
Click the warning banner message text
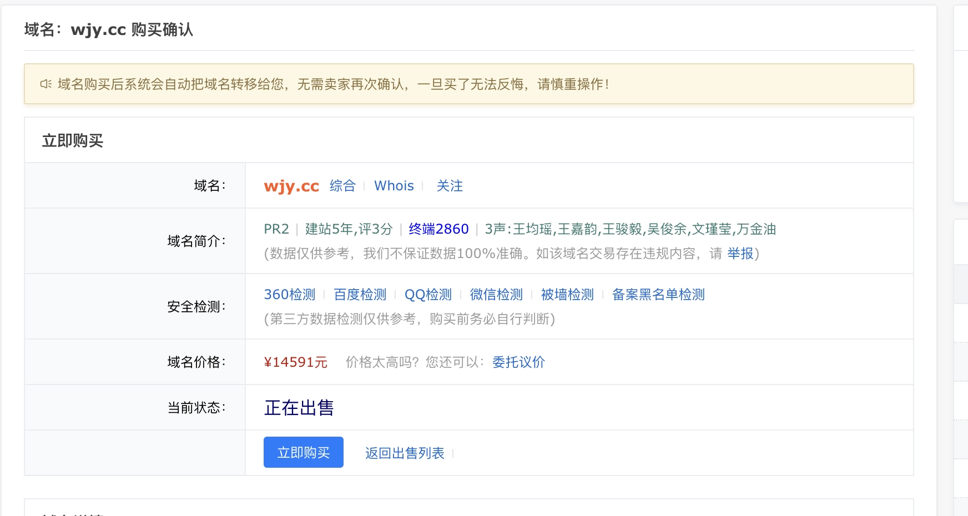(334, 84)
